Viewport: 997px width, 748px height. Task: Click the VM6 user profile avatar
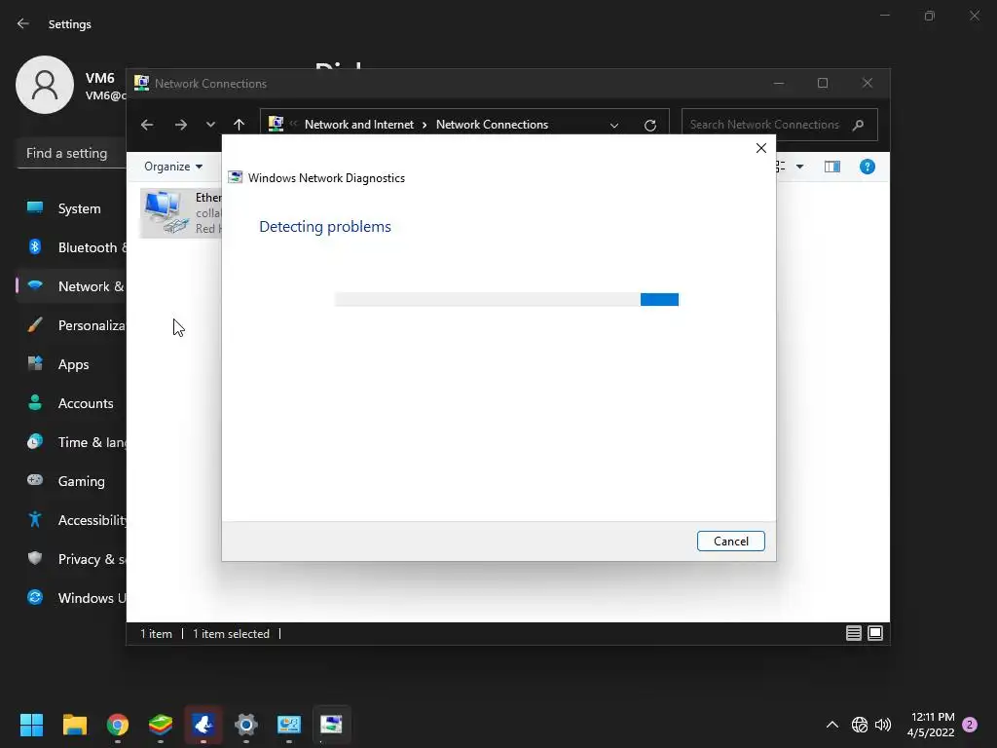click(x=45, y=85)
